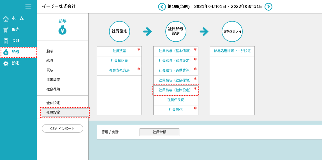The width and height of the screenshot is (322, 160).
Task: Open 社員給与（控除設定） link
Action: pos(175,90)
